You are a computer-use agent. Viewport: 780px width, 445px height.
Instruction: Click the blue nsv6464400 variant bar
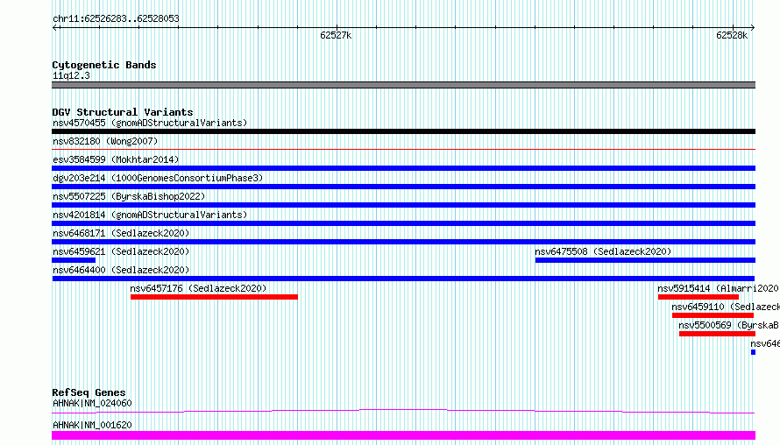coord(403,279)
